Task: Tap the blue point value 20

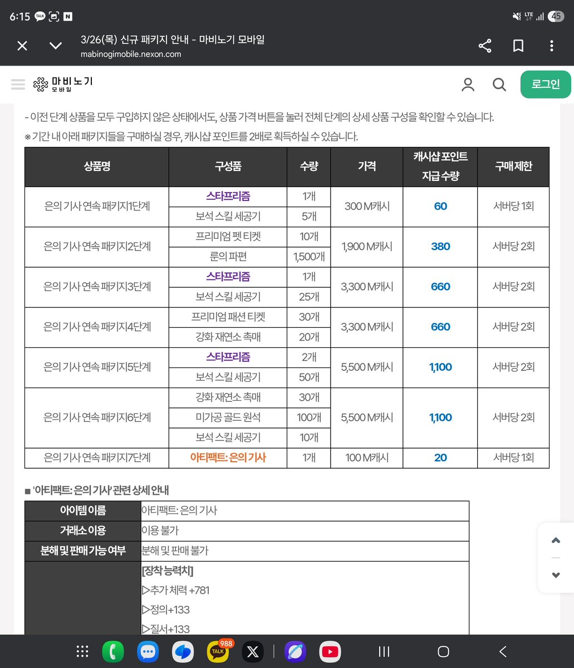Action: point(440,458)
